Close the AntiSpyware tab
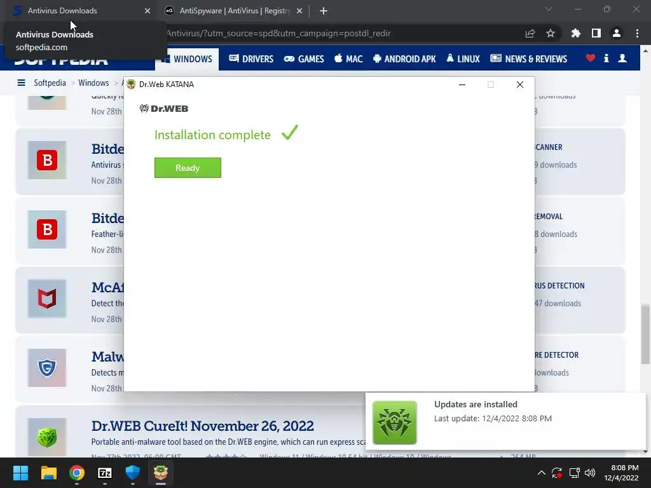This screenshot has height=488, width=651. pyautogui.click(x=299, y=11)
